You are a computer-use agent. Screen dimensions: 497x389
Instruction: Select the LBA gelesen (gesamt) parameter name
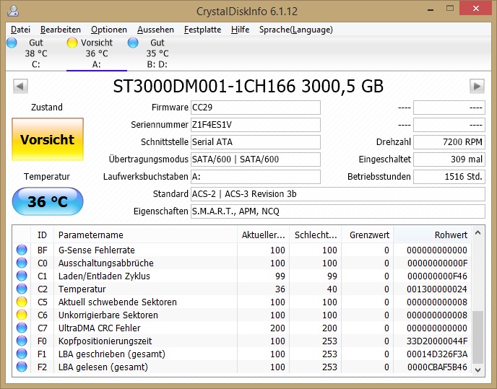(103, 367)
